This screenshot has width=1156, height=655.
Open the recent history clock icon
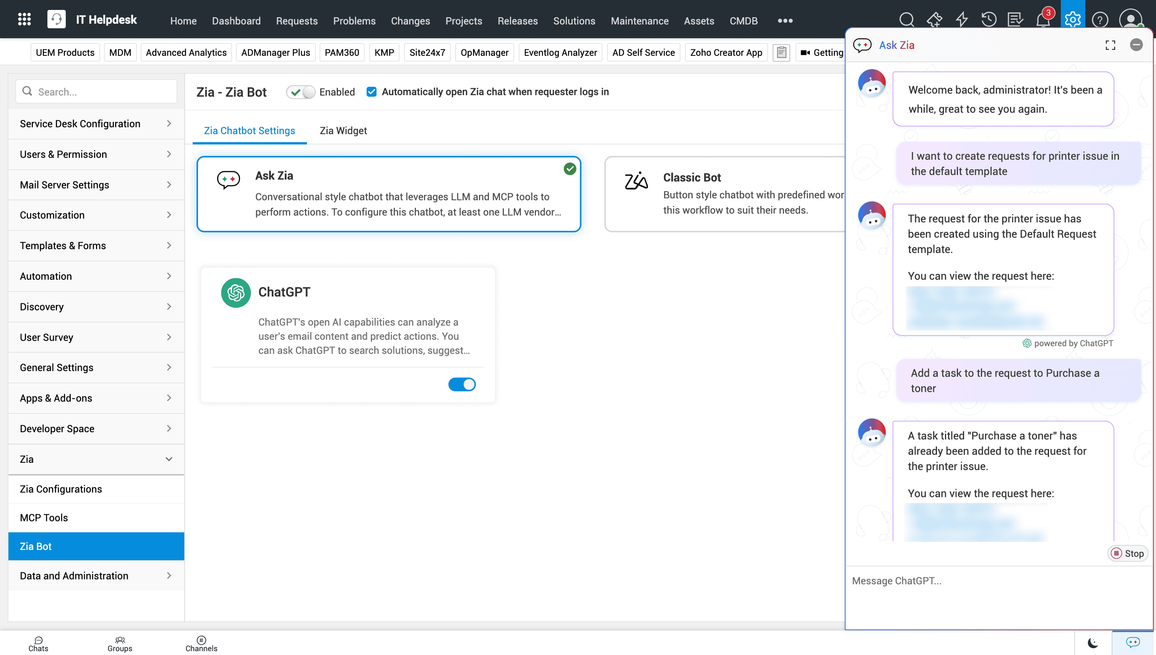tap(989, 20)
